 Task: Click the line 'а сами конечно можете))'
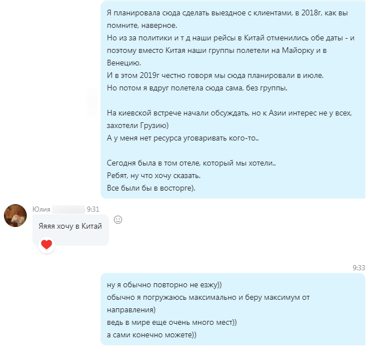click(152, 335)
